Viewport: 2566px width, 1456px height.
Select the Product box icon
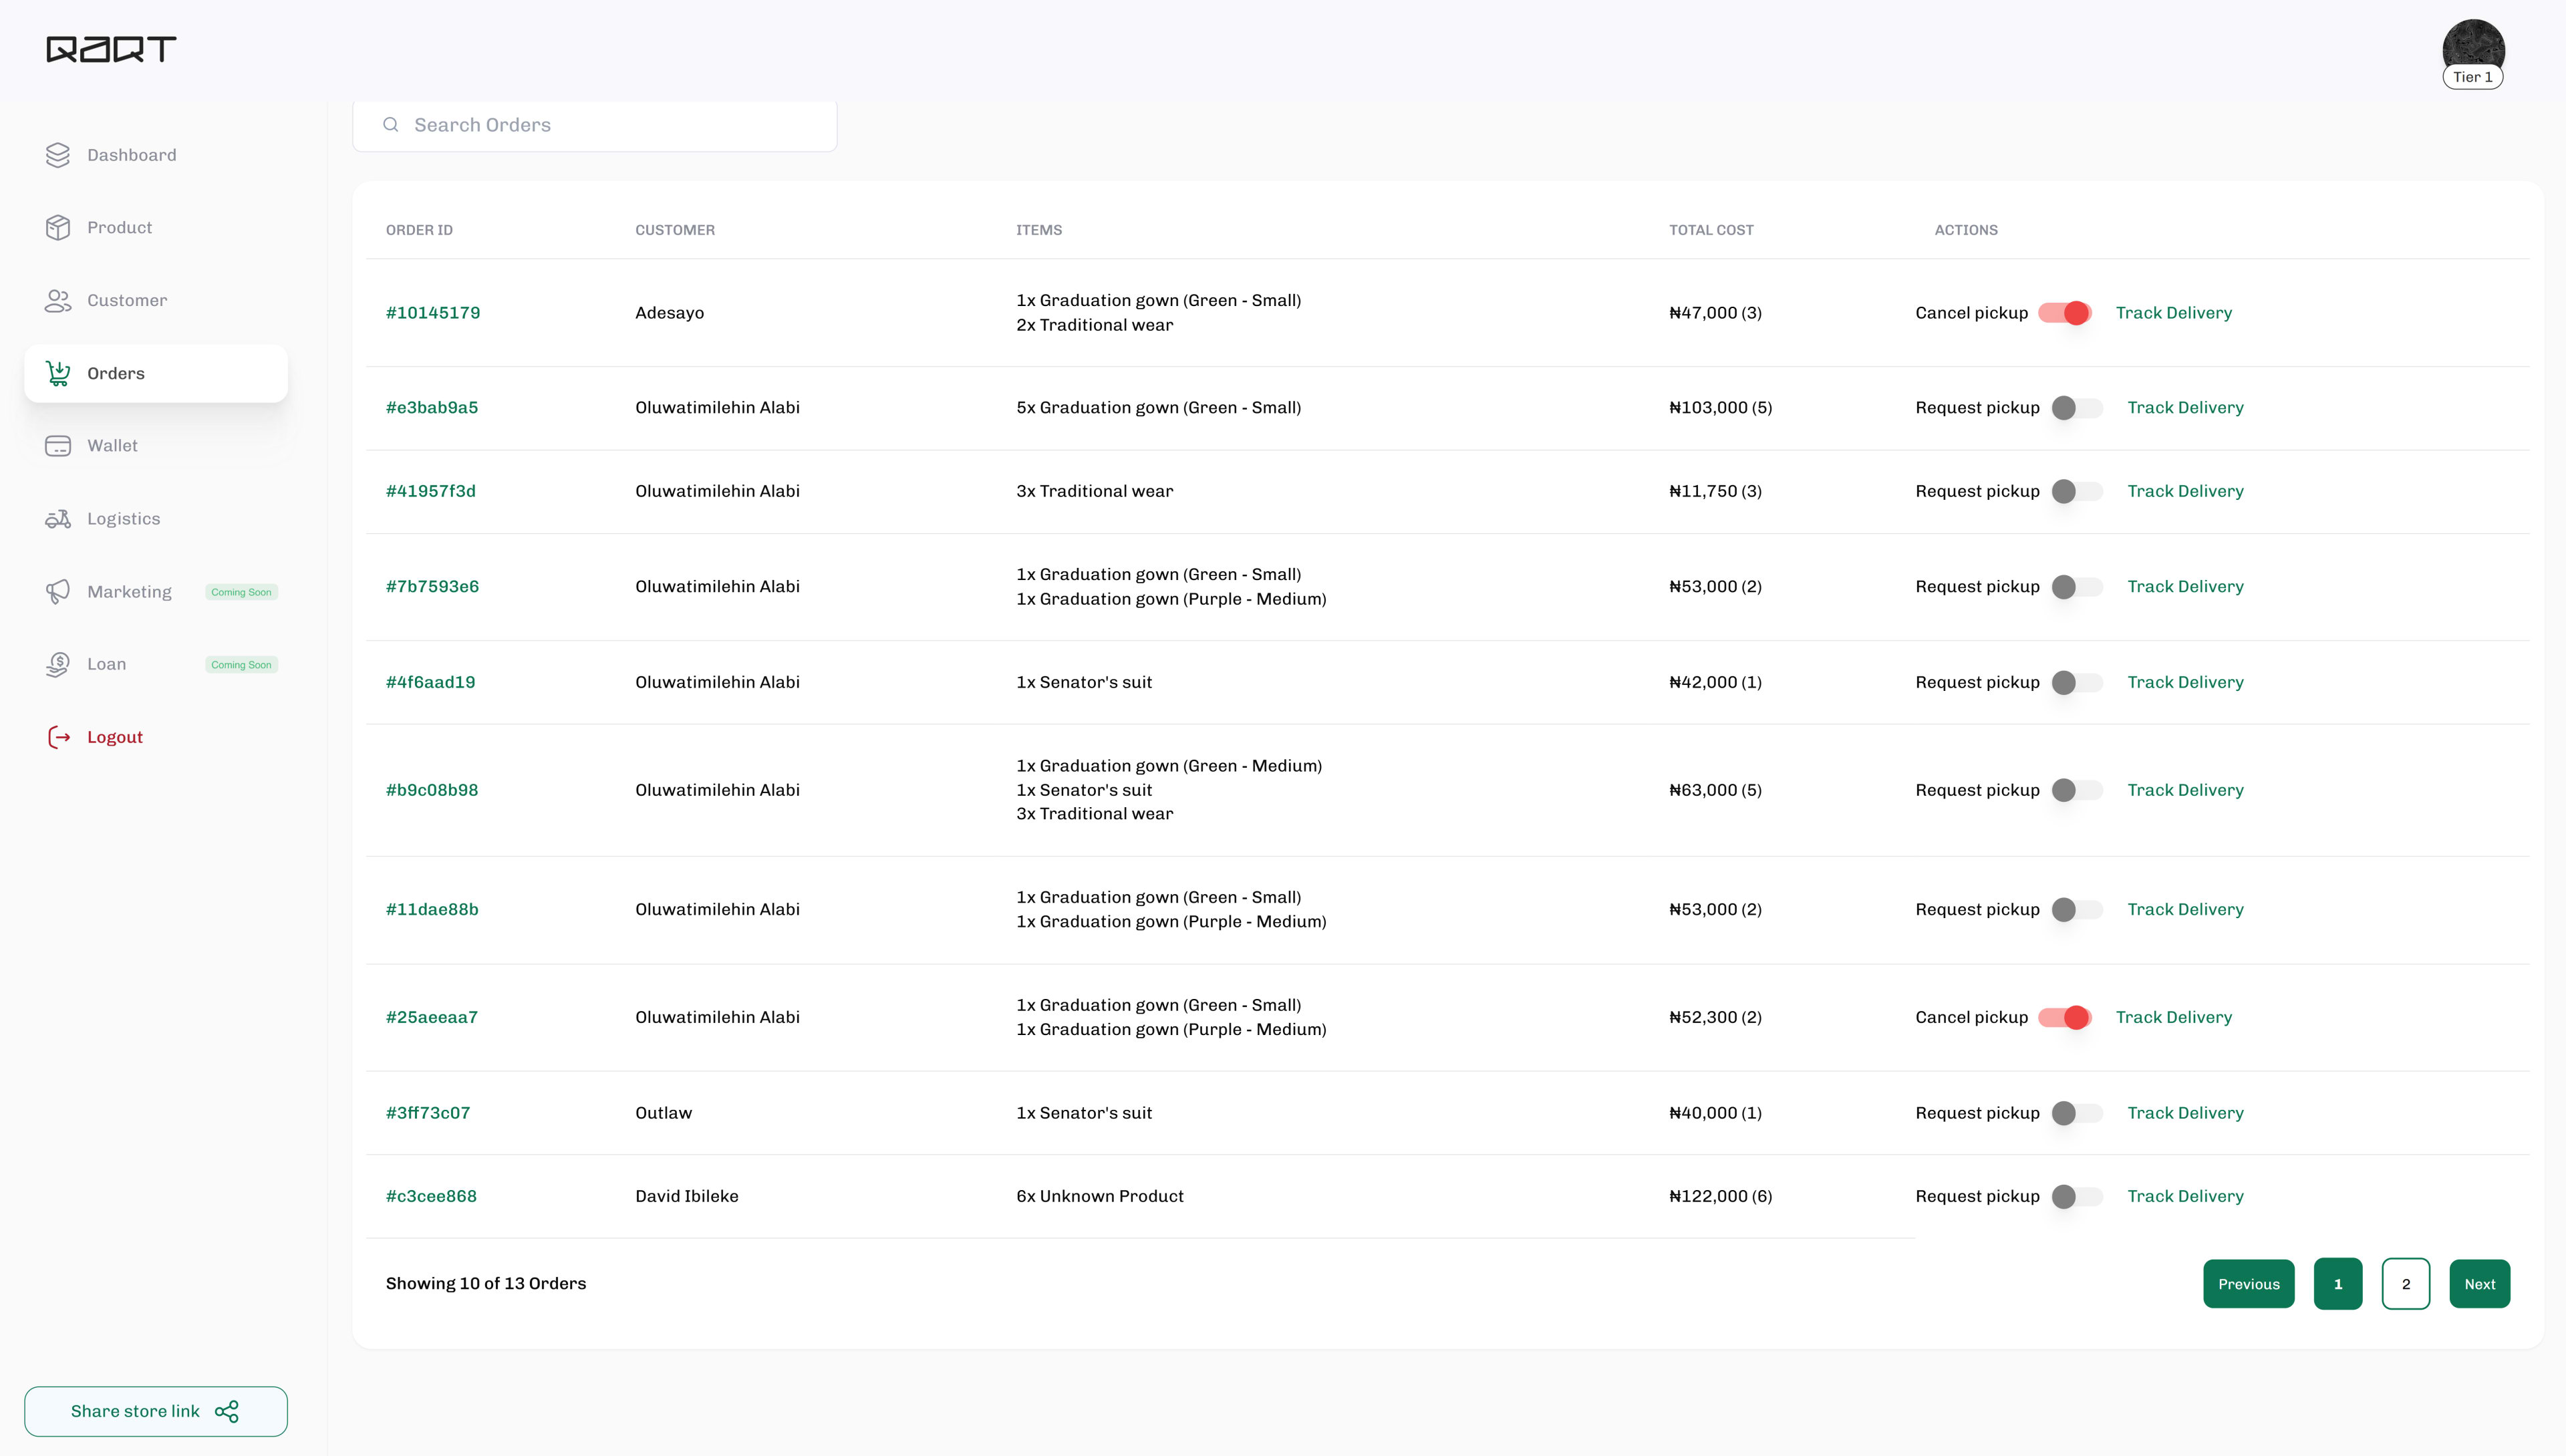(57, 227)
